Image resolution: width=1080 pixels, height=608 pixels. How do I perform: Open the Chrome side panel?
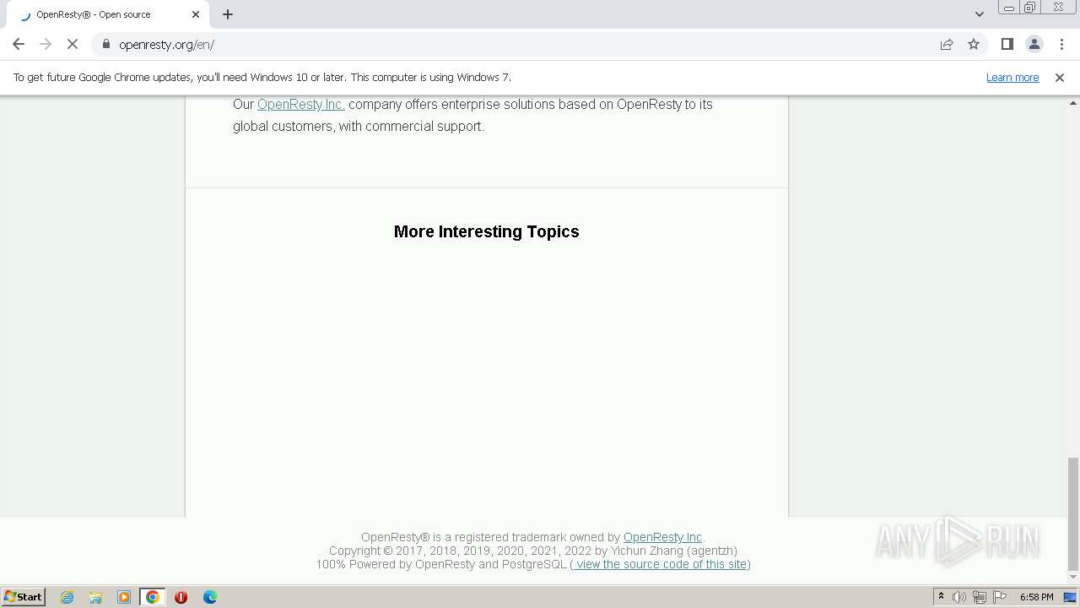[1007, 45]
